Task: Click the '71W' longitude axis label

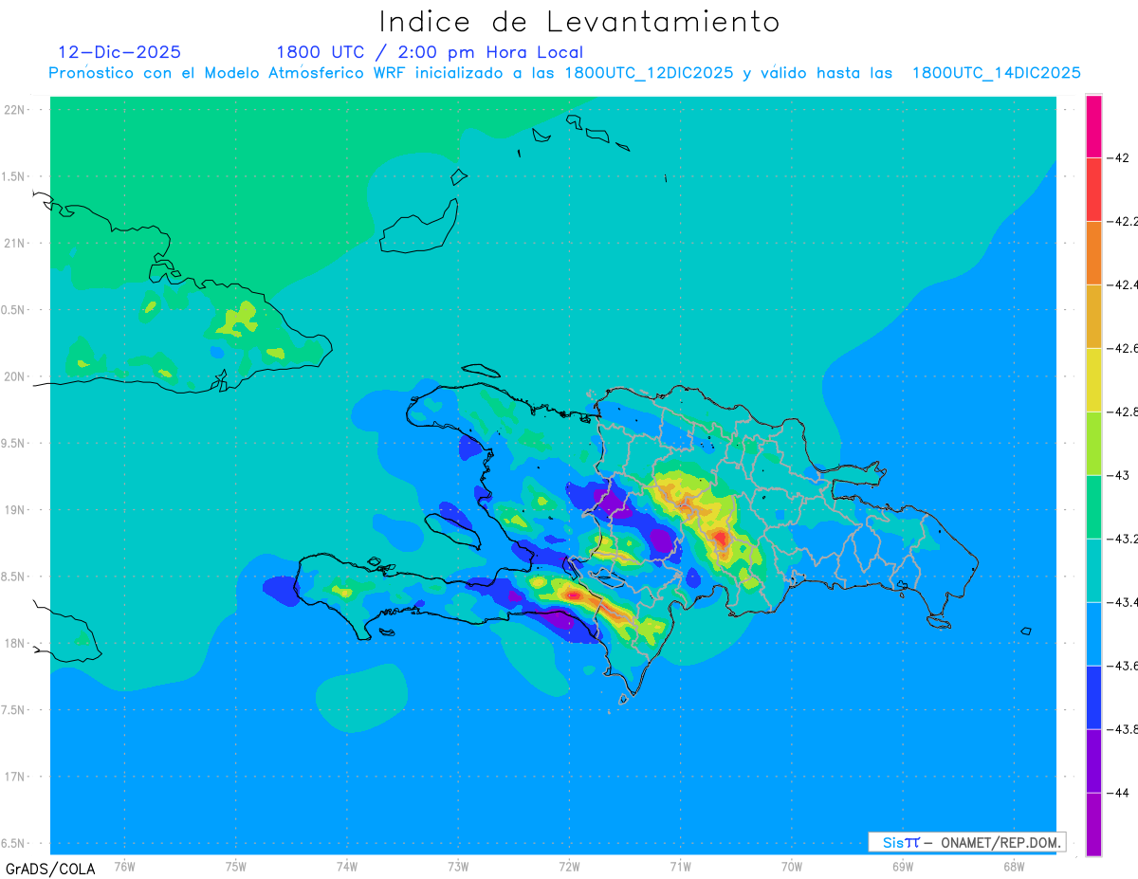Action: pyautogui.click(x=680, y=867)
